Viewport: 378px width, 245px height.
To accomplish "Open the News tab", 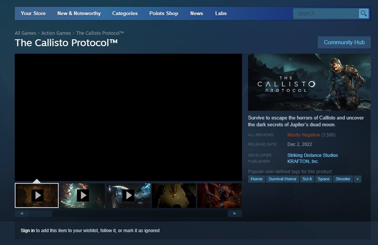I will pos(197,14).
